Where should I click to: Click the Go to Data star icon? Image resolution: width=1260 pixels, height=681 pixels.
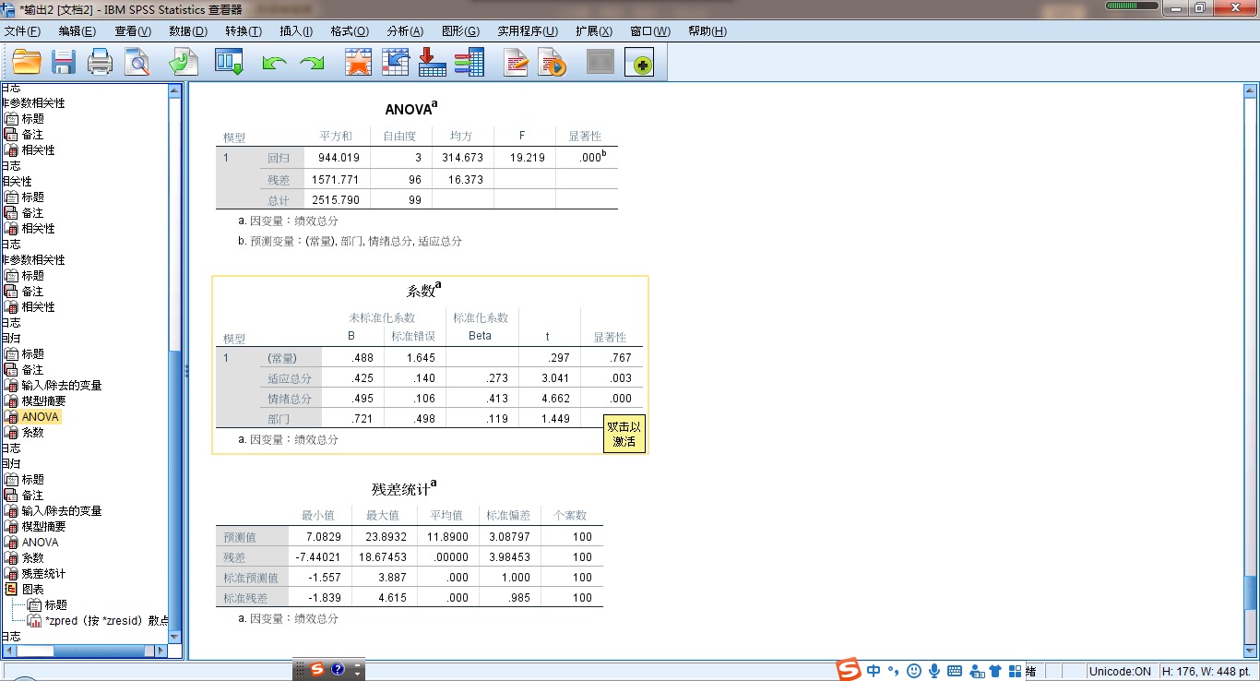[x=358, y=63]
